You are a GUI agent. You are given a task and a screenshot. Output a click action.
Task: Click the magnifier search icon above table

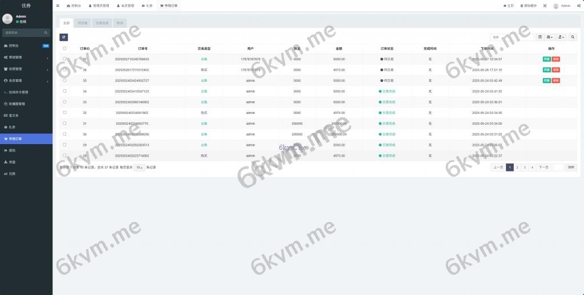[x=573, y=37]
